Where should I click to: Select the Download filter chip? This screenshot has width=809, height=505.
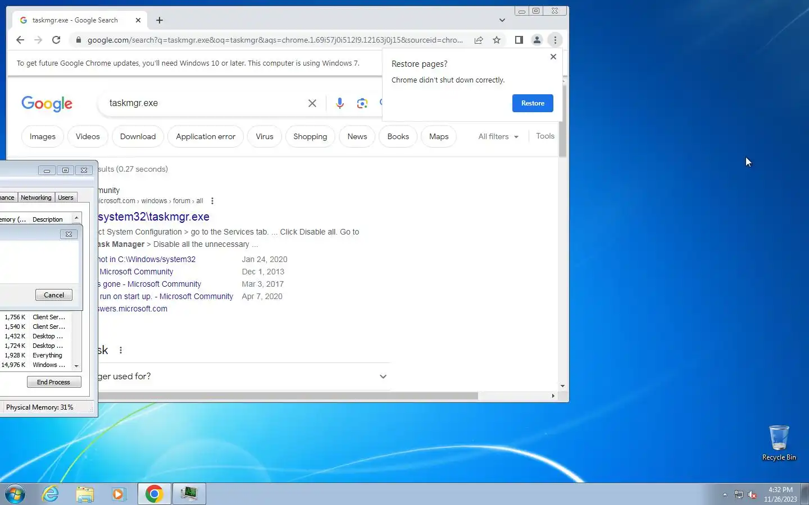click(x=138, y=136)
